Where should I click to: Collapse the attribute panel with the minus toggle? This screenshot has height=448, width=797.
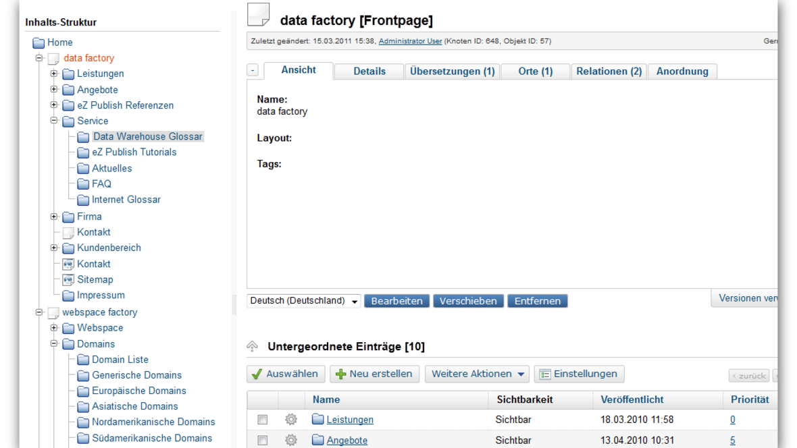(x=253, y=69)
